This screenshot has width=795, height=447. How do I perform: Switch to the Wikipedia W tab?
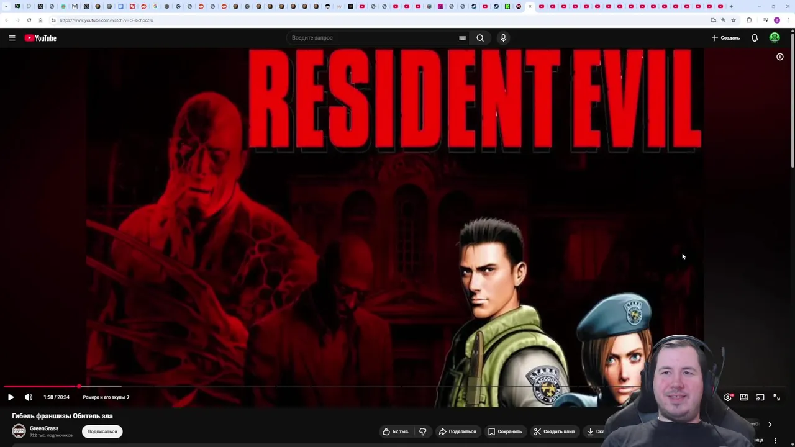pos(339,6)
